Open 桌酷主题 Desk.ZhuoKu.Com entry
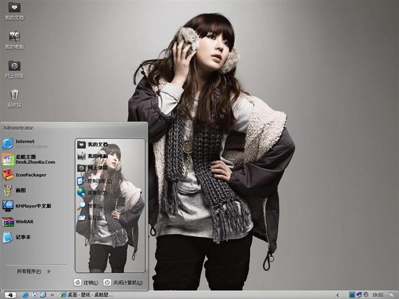The height and width of the screenshot is (299, 399). [29, 159]
